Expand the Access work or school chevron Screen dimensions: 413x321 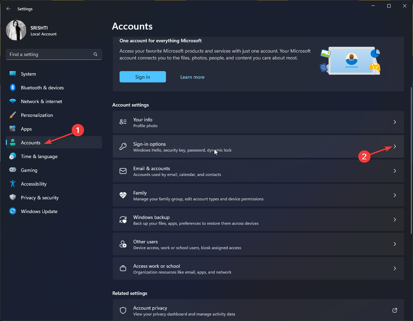click(395, 268)
